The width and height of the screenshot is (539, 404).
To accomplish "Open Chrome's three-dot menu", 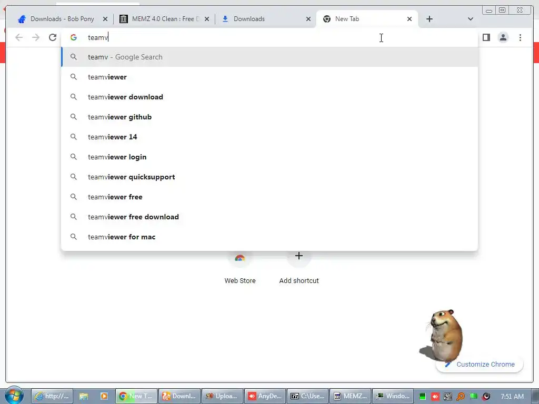I will point(520,37).
